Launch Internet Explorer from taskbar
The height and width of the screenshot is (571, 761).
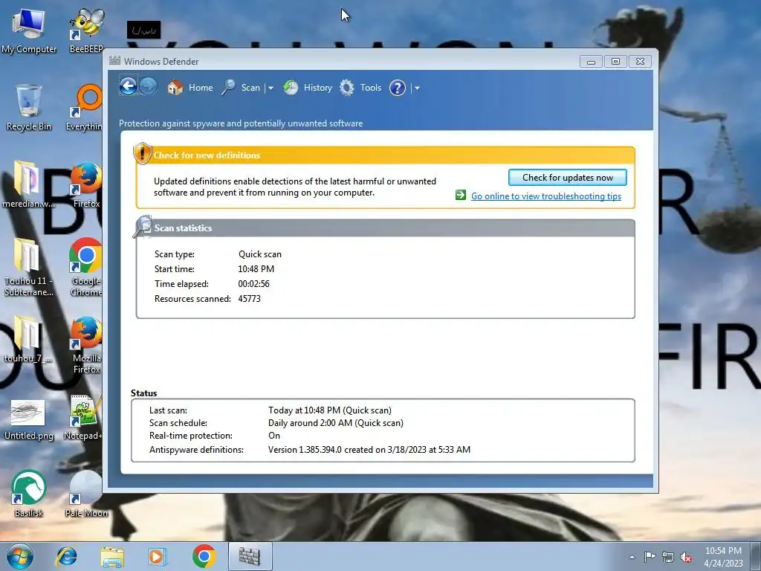(x=66, y=556)
